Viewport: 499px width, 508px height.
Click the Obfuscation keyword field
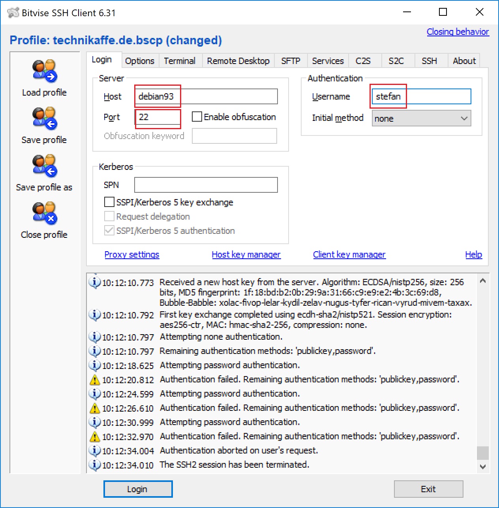[x=234, y=136]
